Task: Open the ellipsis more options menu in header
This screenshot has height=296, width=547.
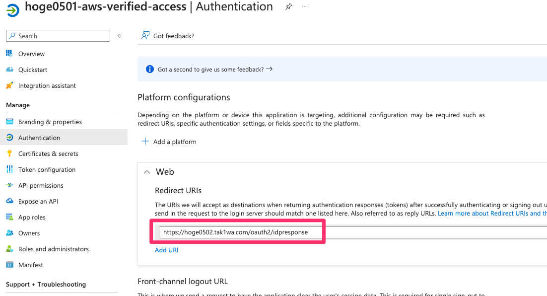Action: (305, 6)
